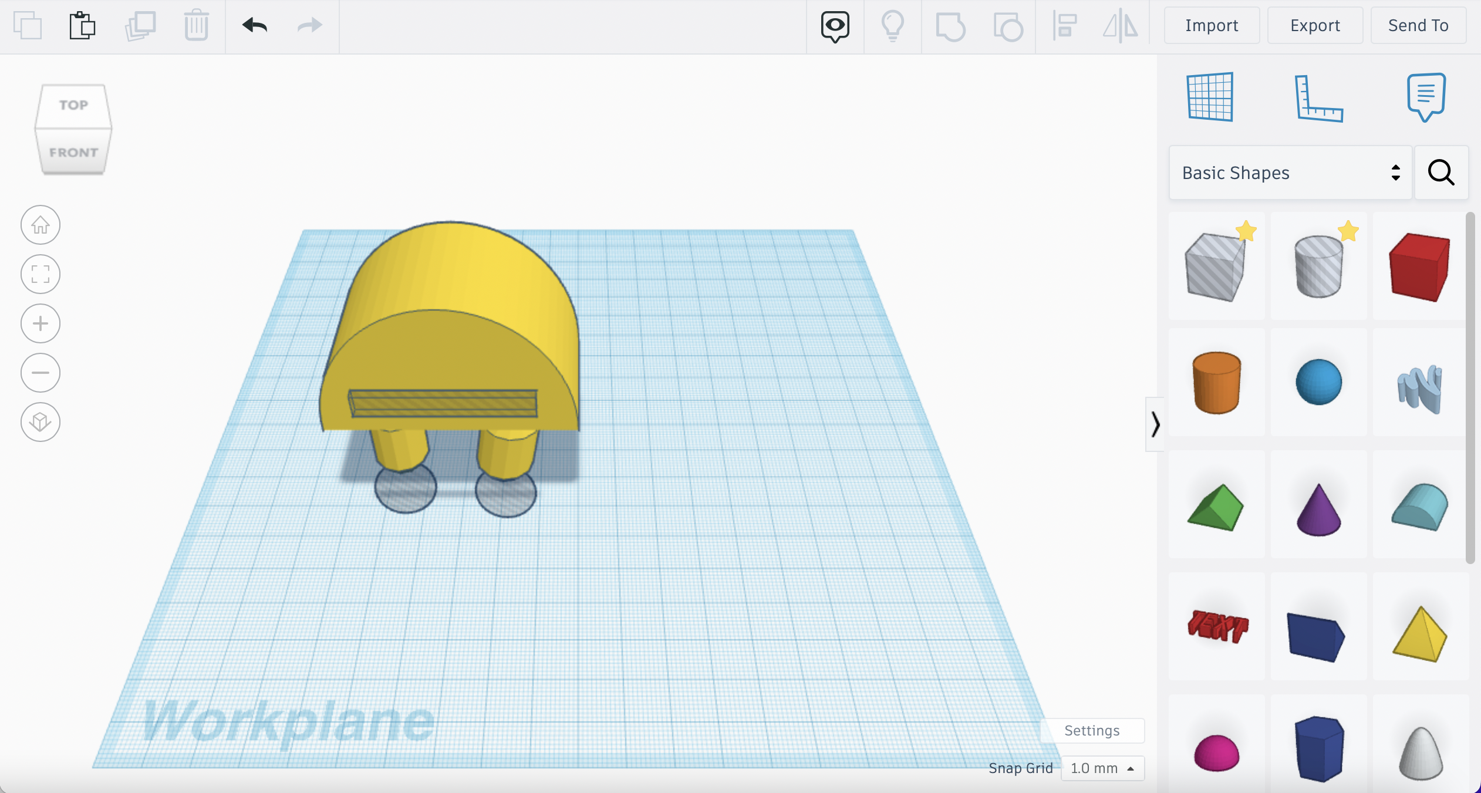Toggle the Show all lightbulb icon
Screen dimensions: 1481x793
[x=892, y=26]
